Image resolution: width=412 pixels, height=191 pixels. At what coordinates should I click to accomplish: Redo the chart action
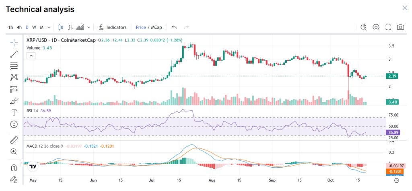point(187,27)
